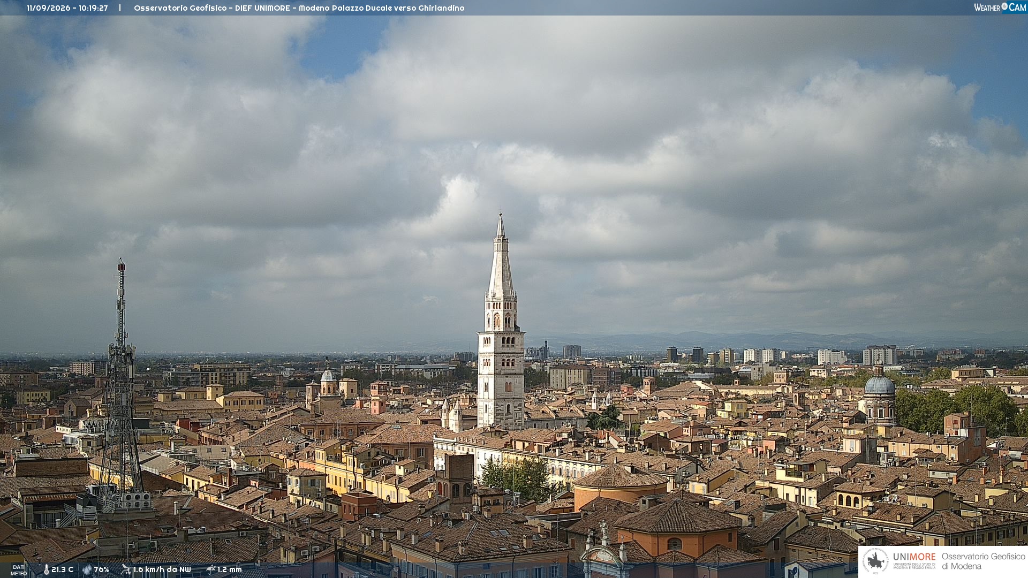1028x578 pixels.
Task: Click the Ghirlandina tower spire
Action: pos(501,256)
